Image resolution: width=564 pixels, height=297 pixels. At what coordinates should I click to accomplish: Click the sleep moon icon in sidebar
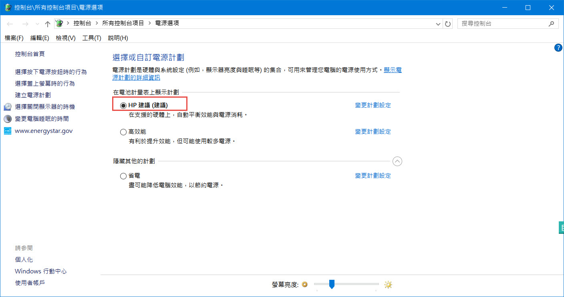[8, 119]
